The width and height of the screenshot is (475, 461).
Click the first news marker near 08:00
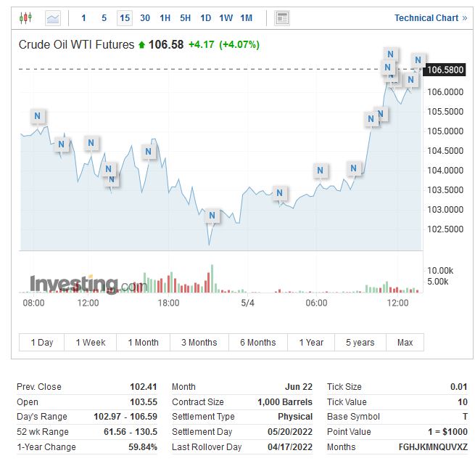point(37,116)
